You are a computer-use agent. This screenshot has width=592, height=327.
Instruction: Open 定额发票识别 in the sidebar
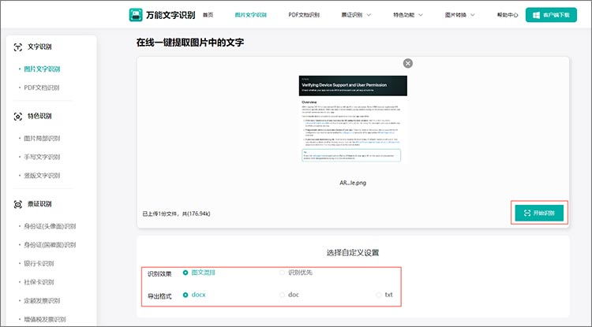click(x=42, y=301)
